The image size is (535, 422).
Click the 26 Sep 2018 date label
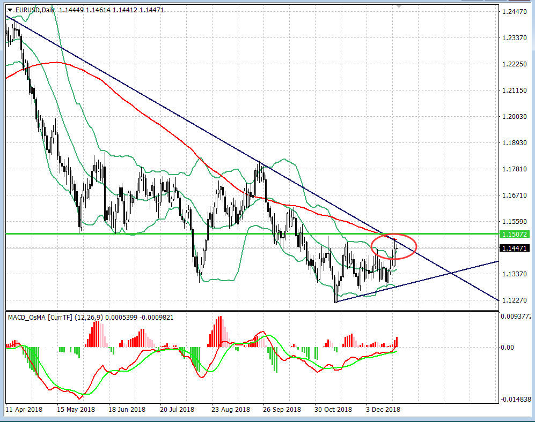[282, 409]
